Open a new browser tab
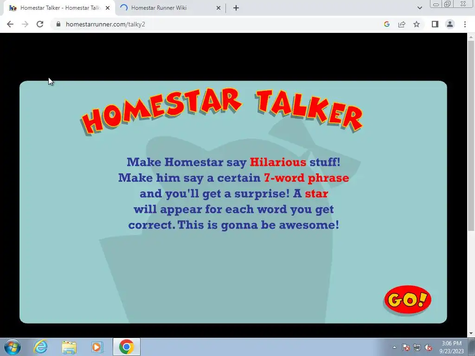This screenshot has width=475, height=356. click(x=236, y=8)
